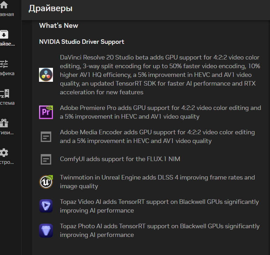The image size is (270, 255).
Task: Click the What's New heading
Action: coord(59,25)
